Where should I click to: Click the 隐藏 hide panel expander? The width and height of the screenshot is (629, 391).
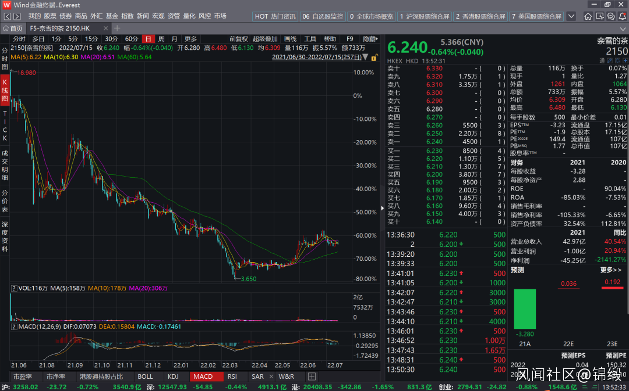point(370,39)
